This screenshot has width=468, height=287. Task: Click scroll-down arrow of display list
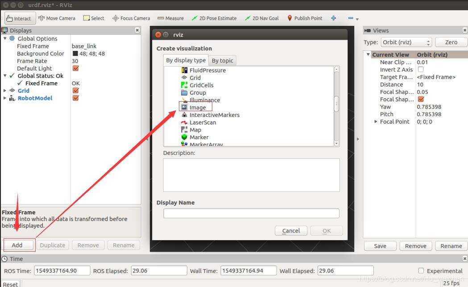click(x=336, y=143)
